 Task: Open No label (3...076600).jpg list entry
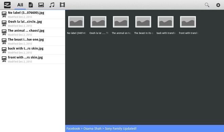point(33,14)
